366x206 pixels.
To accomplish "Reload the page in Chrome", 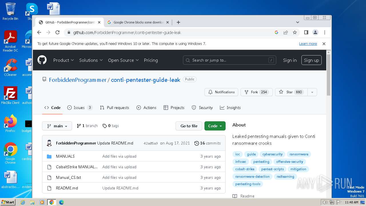I will tap(57, 32).
